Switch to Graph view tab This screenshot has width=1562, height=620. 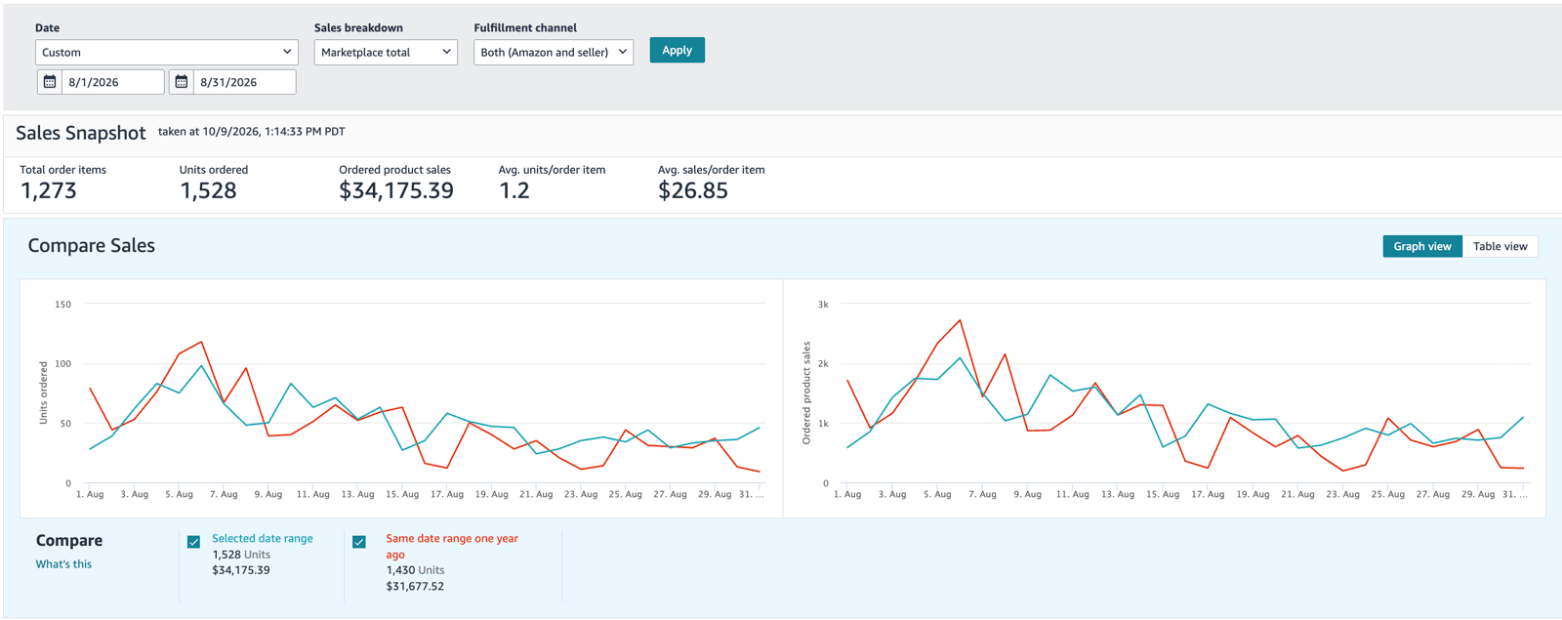[1422, 246]
